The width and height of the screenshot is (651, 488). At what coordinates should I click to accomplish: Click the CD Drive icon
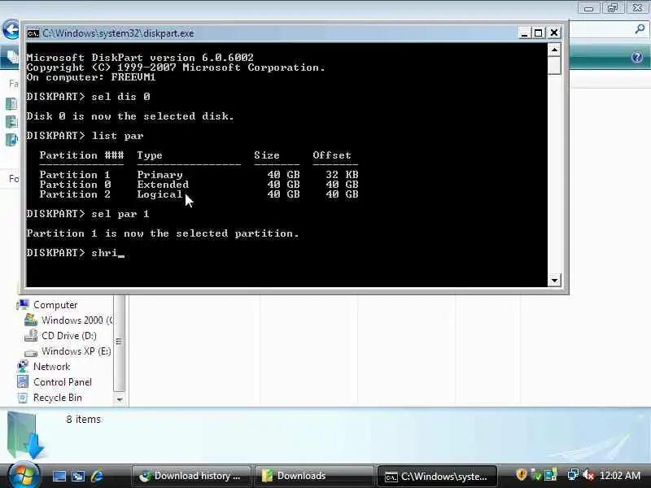(x=31, y=335)
